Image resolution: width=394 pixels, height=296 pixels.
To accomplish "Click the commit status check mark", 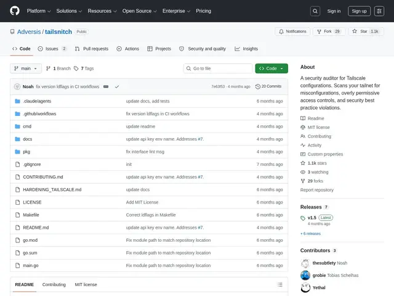I will [x=117, y=86].
